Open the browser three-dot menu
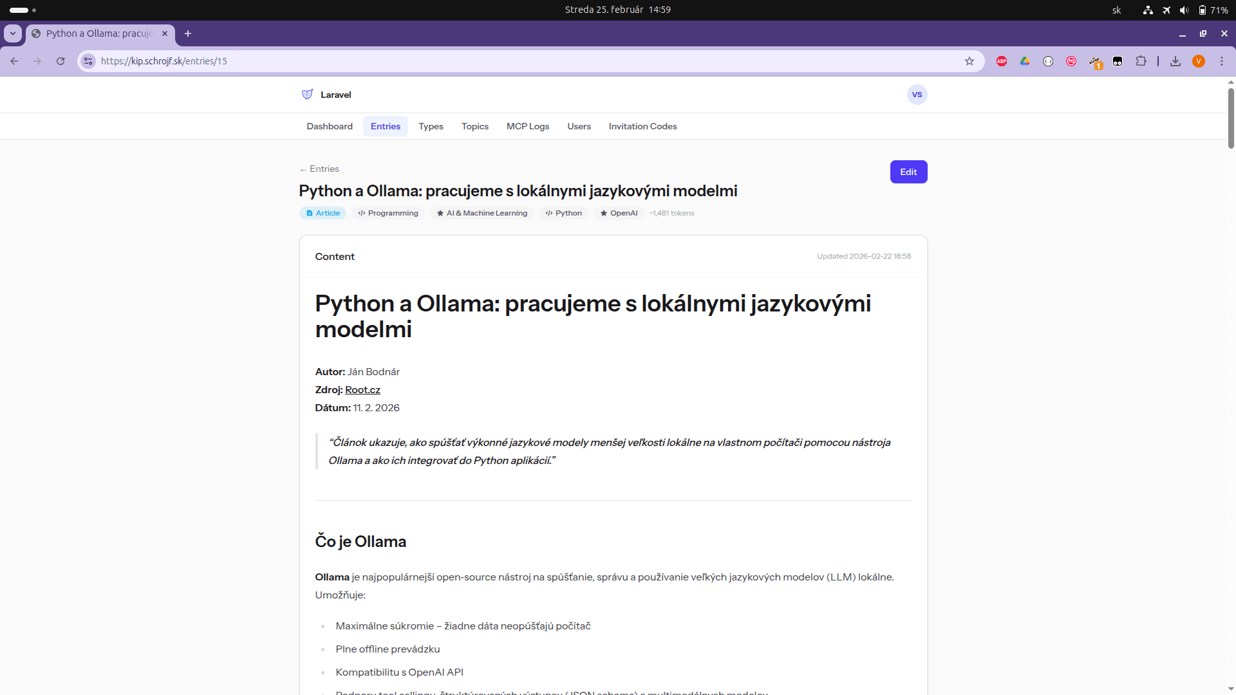Screen dimensions: 1236x695 coord(1222,61)
